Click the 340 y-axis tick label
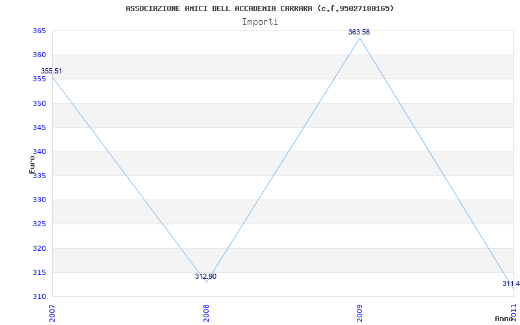Viewport: 520px width, 325px height. [x=39, y=152]
